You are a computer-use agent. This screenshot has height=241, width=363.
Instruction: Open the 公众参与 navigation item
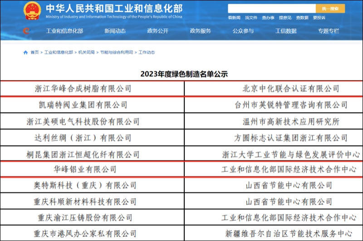(243, 31)
